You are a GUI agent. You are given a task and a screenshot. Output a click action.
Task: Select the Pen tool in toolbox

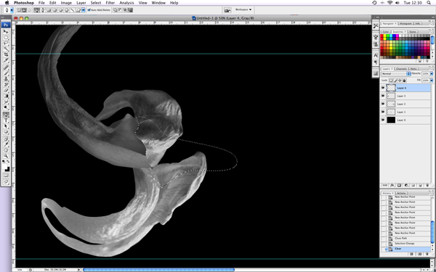[x=6, y=115]
